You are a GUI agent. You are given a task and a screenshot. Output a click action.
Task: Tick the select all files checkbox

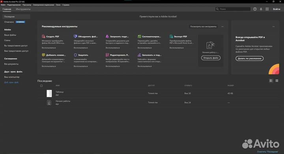tap(41, 86)
